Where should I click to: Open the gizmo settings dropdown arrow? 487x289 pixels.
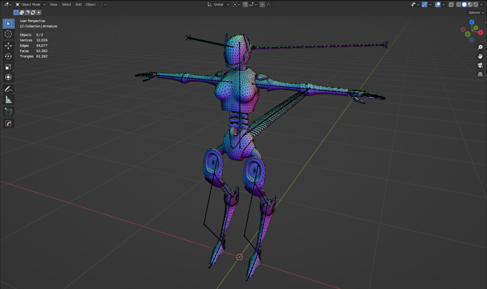(x=430, y=4)
